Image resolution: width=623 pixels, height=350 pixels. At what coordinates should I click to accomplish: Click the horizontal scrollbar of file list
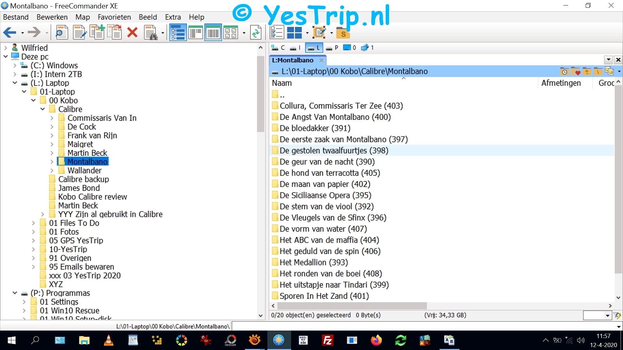[352, 306]
